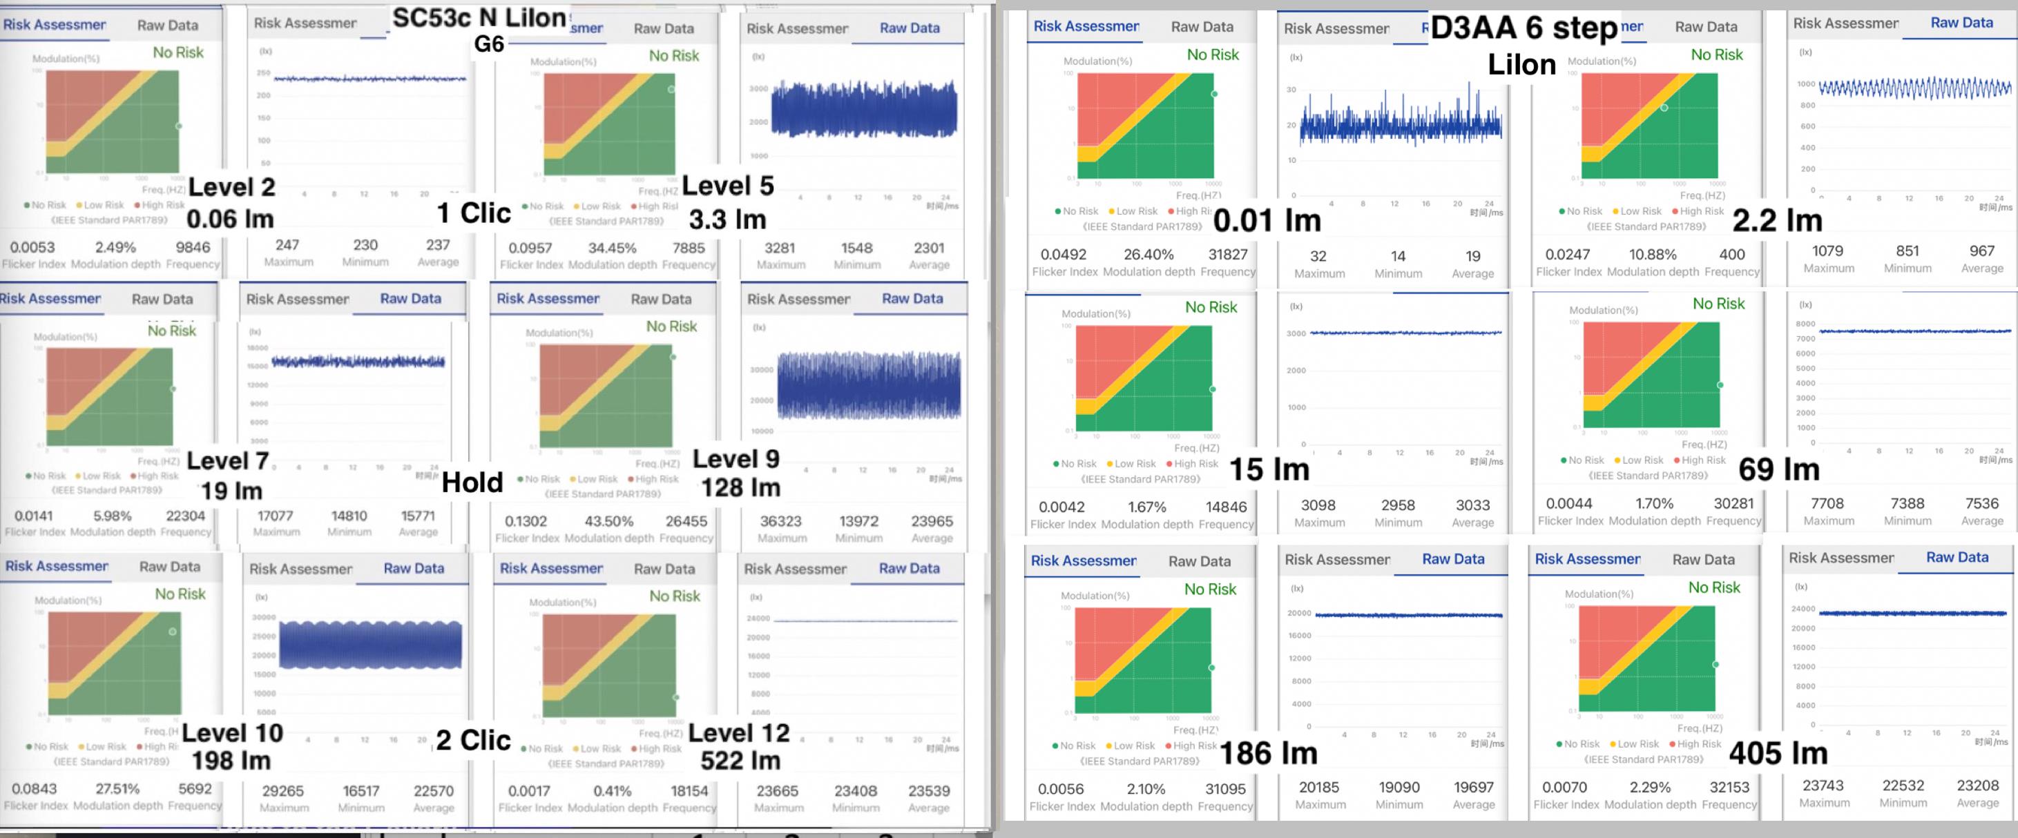This screenshot has height=838, width=2018.
Task: Click the 31827 frequency value
Action: (1227, 255)
